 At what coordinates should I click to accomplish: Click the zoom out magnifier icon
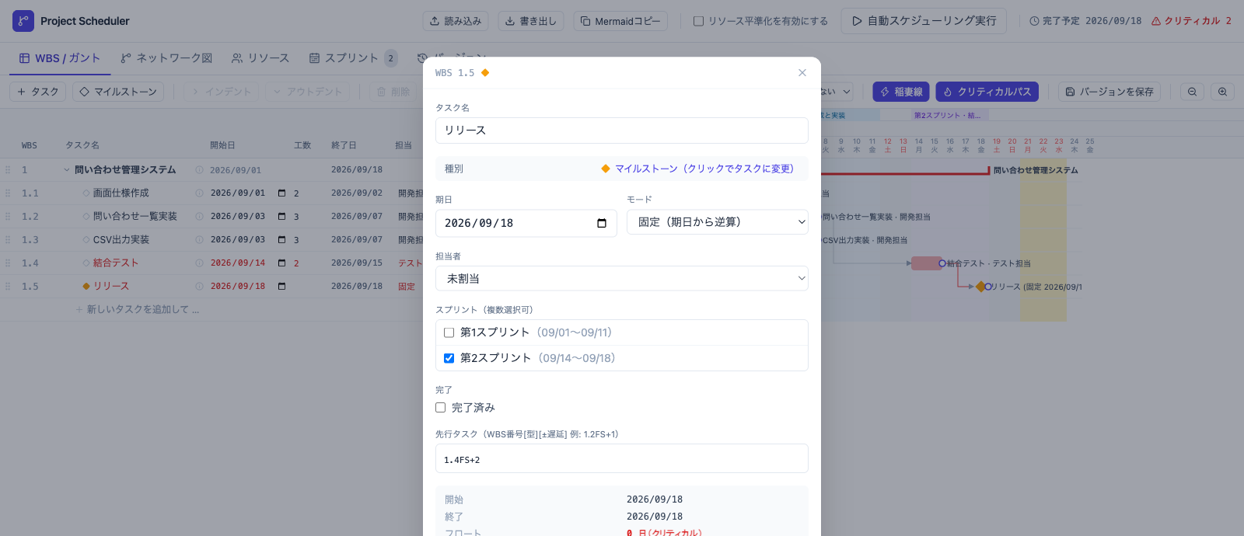1192,92
